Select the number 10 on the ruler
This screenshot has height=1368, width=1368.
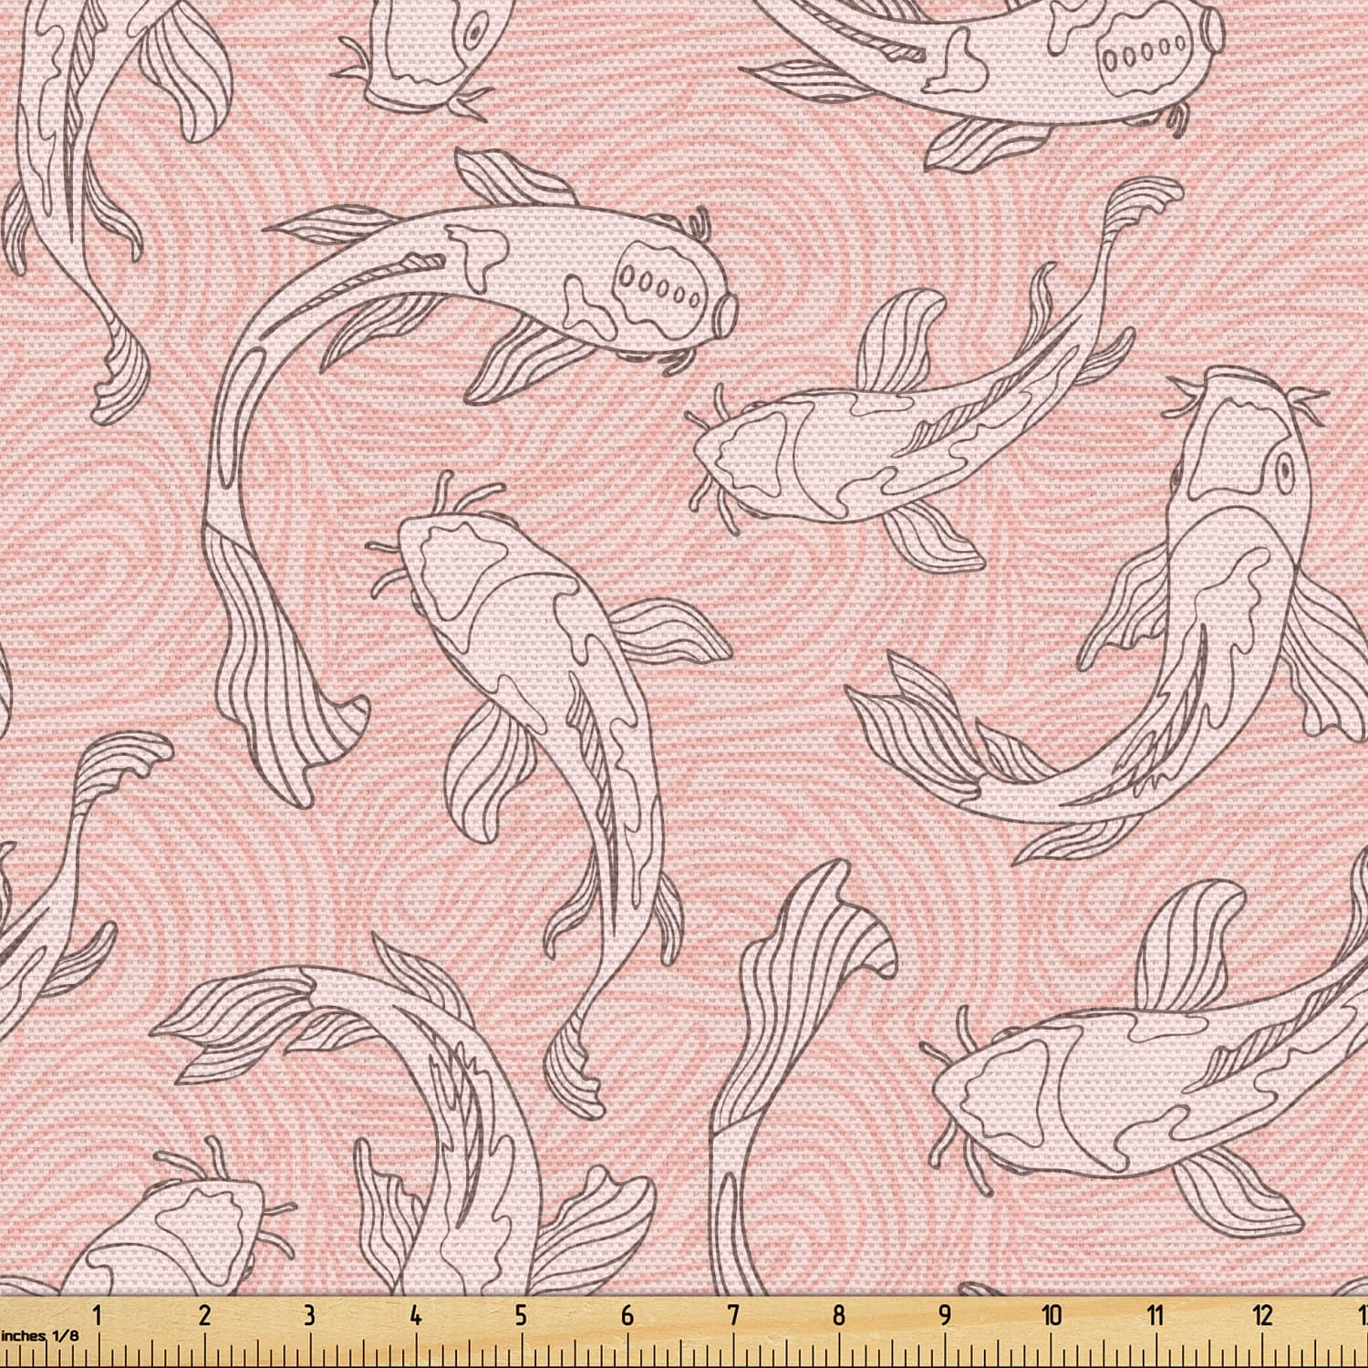[1052, 1316]
